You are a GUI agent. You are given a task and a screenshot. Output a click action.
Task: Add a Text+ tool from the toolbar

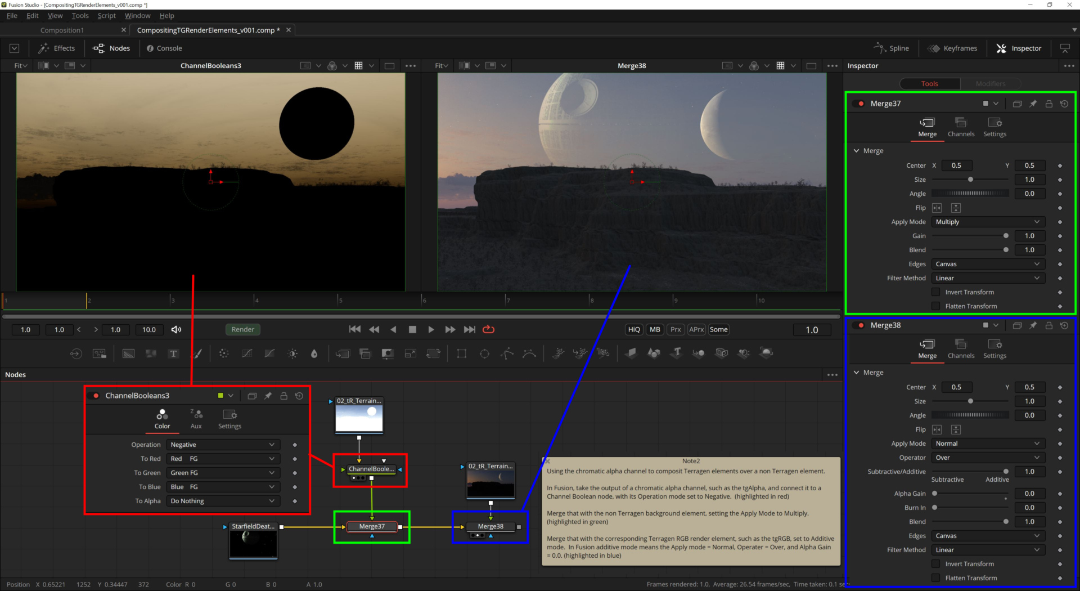point(173,353)
